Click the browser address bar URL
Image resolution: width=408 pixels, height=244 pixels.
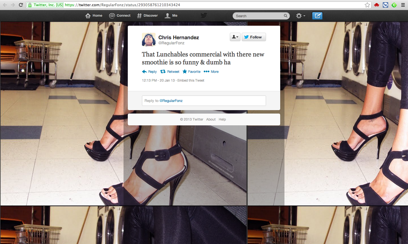[122, 5]
